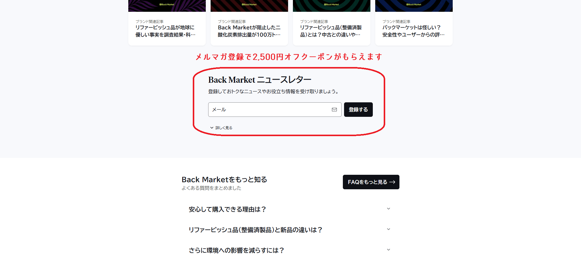The image size is (581, 275).
Task: Click the arrow icon on the FAQ button
Action: point(392,182)
